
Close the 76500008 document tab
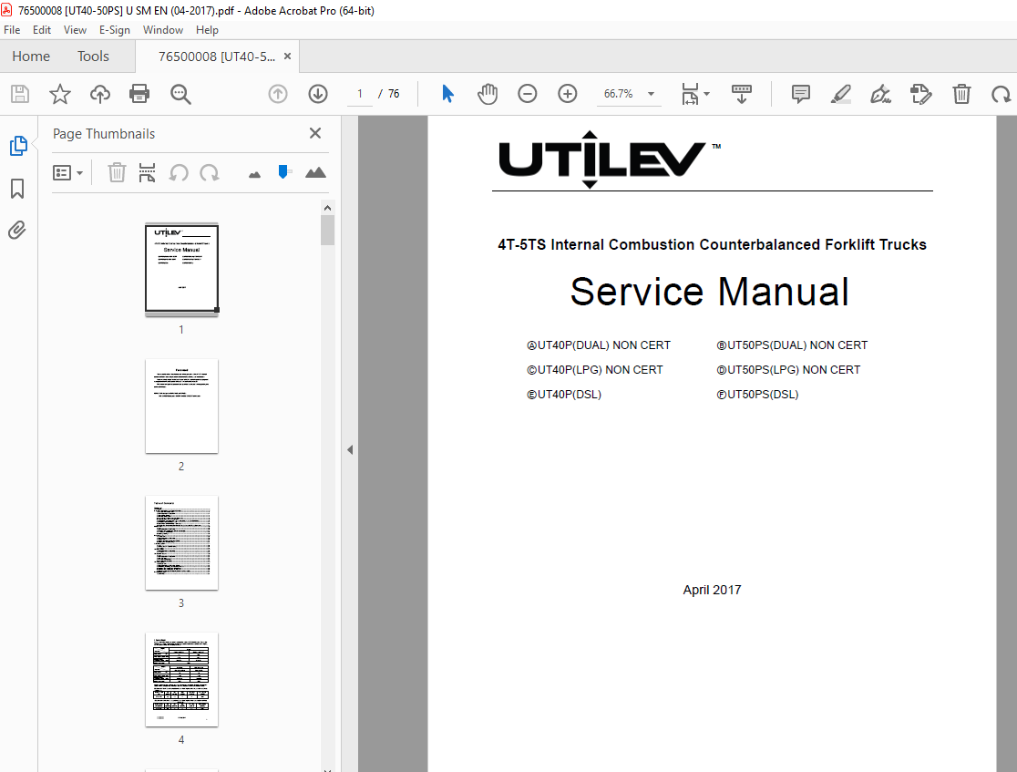click(x=287, y=57)
